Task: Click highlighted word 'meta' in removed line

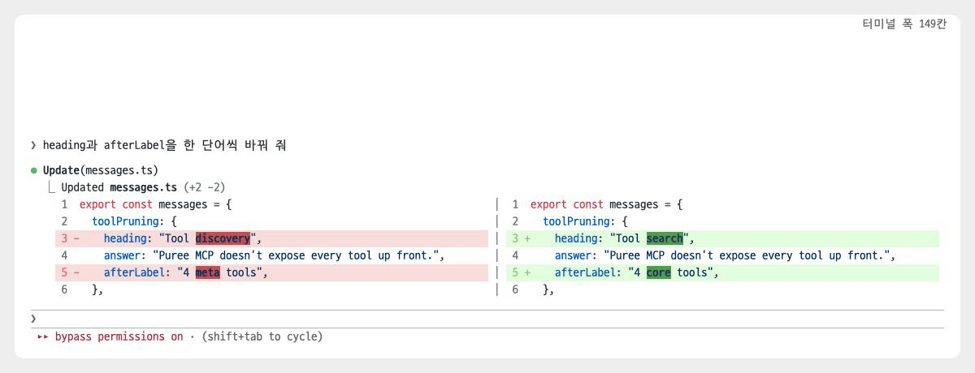Action: [207, 272]
